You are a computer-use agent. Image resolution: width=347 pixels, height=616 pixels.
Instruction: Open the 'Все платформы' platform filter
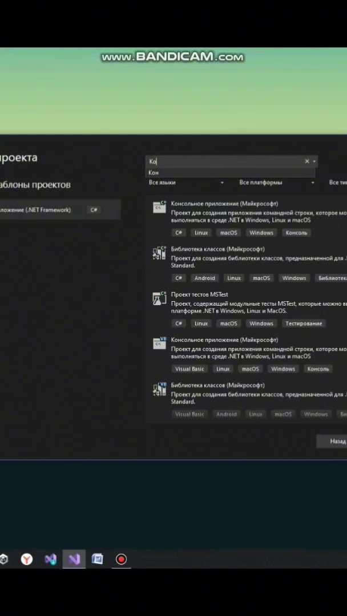[x=277, y=183]
